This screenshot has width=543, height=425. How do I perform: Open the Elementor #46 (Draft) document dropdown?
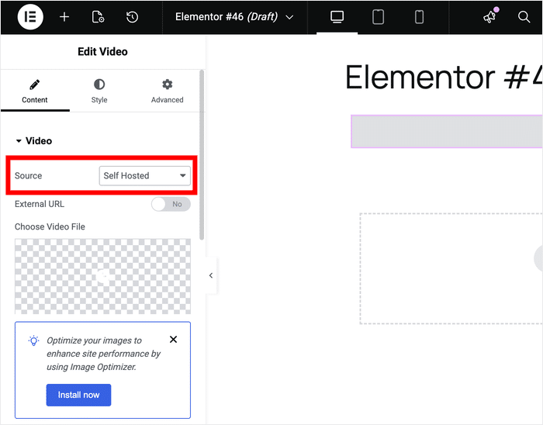point(234,16)
